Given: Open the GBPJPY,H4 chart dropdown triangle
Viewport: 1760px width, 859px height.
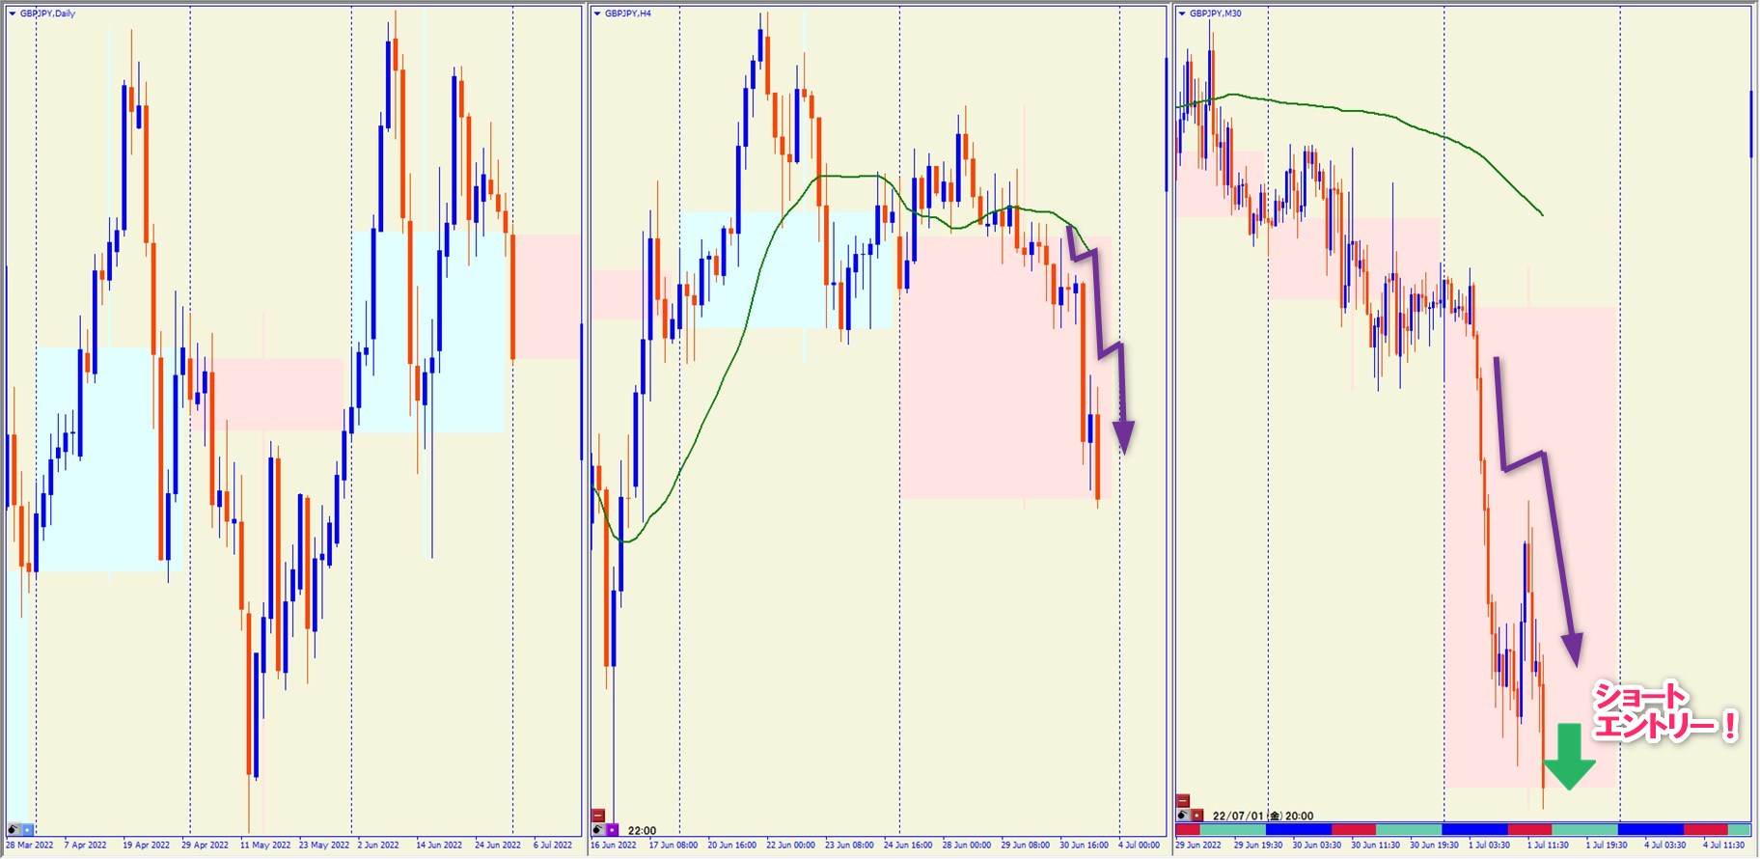Looking at the screenshot, I should (x=597, y=14).
